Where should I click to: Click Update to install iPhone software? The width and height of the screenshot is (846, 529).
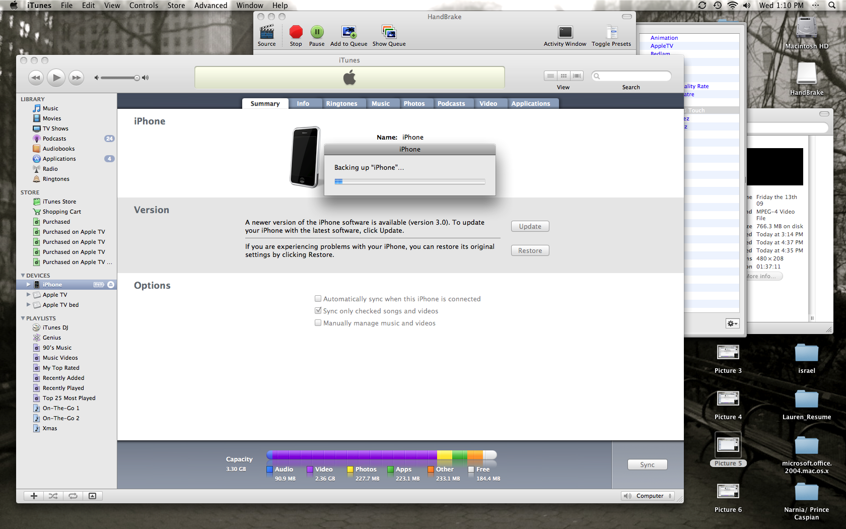pyautogui.click(x=530, y=226)
